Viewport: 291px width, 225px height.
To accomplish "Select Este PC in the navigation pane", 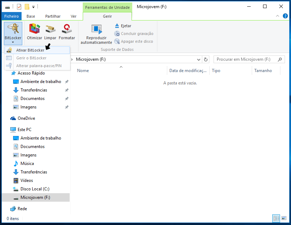I will tap(24, 130).
